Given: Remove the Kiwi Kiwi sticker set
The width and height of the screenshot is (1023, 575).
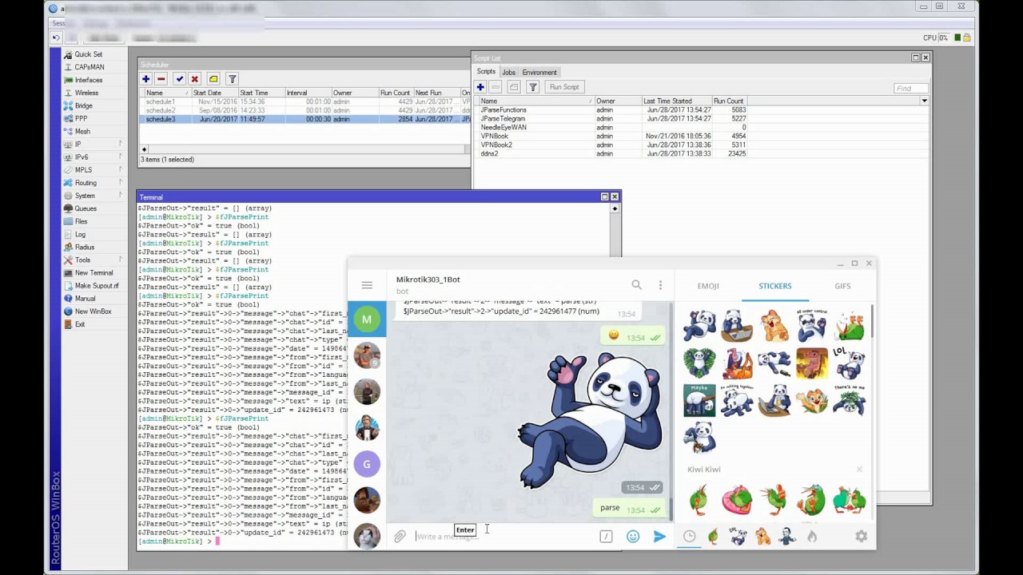Looking at the screenshot, I should [x=859, y=470].
